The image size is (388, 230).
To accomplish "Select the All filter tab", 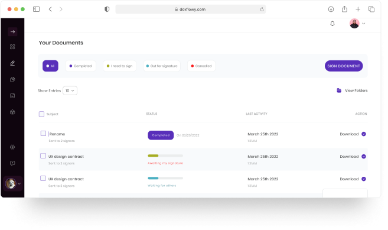I will [x=50, y=66].
